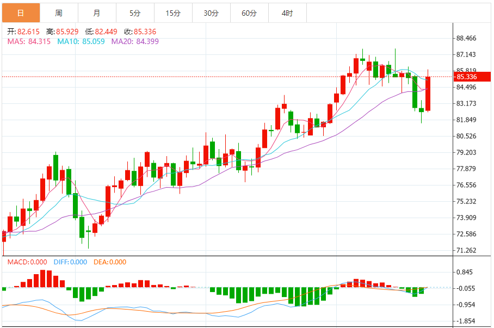Click the 73.909 price axis label
Screen dimensions: 494x328
point(466,218)
